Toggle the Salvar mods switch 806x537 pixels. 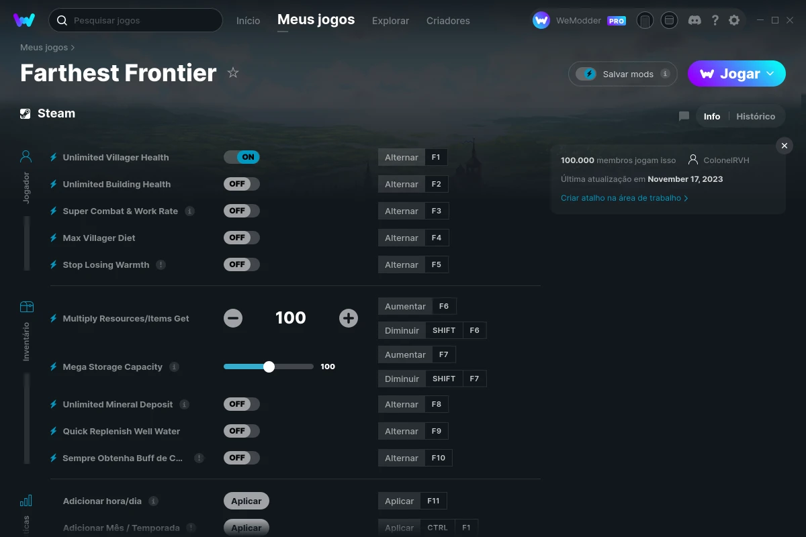click(x=586, y=74)
